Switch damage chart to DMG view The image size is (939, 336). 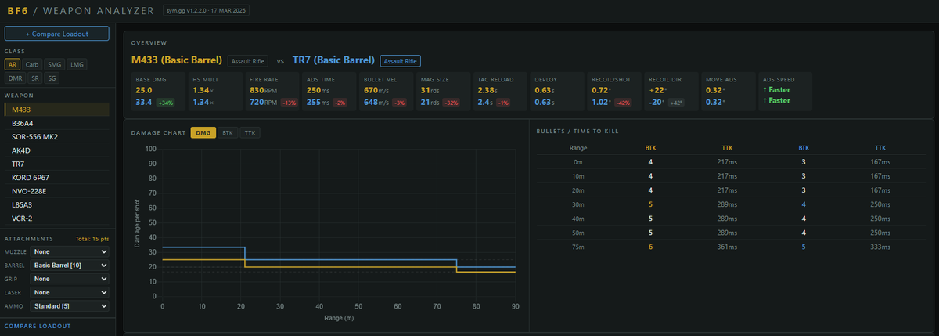202,133
